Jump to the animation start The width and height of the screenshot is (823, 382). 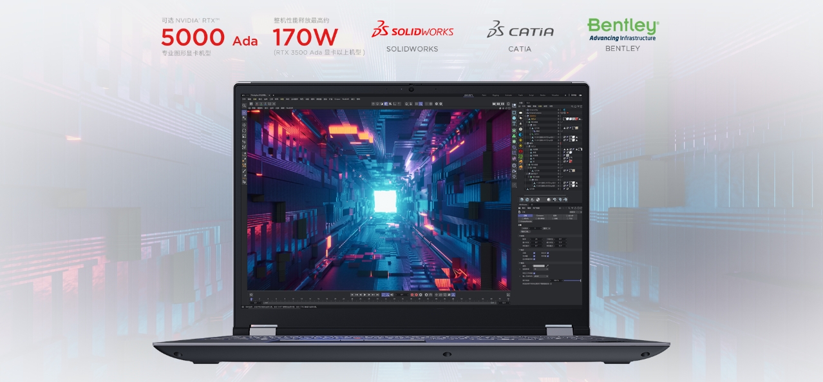[x=352, y=294]
